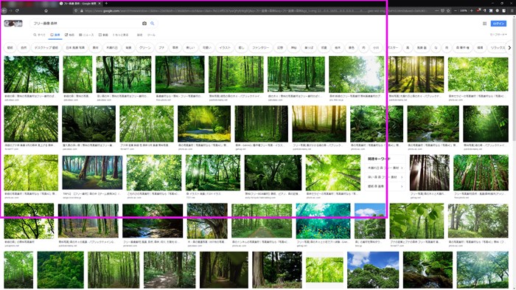
Task: Filter by the 壁紙 chip
Action: coord(10,47)
